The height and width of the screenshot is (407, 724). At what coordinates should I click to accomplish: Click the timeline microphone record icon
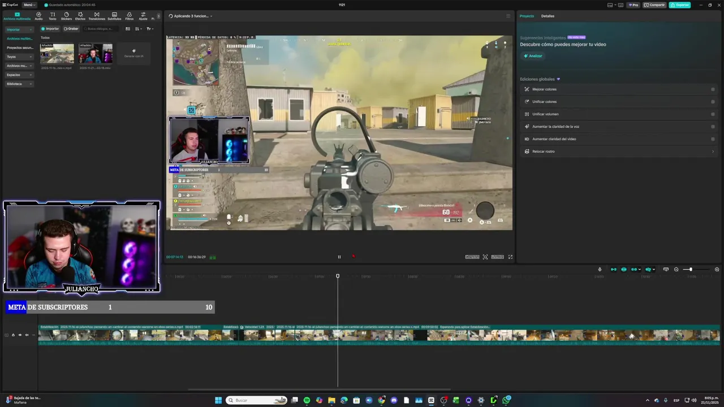[600, 269]
